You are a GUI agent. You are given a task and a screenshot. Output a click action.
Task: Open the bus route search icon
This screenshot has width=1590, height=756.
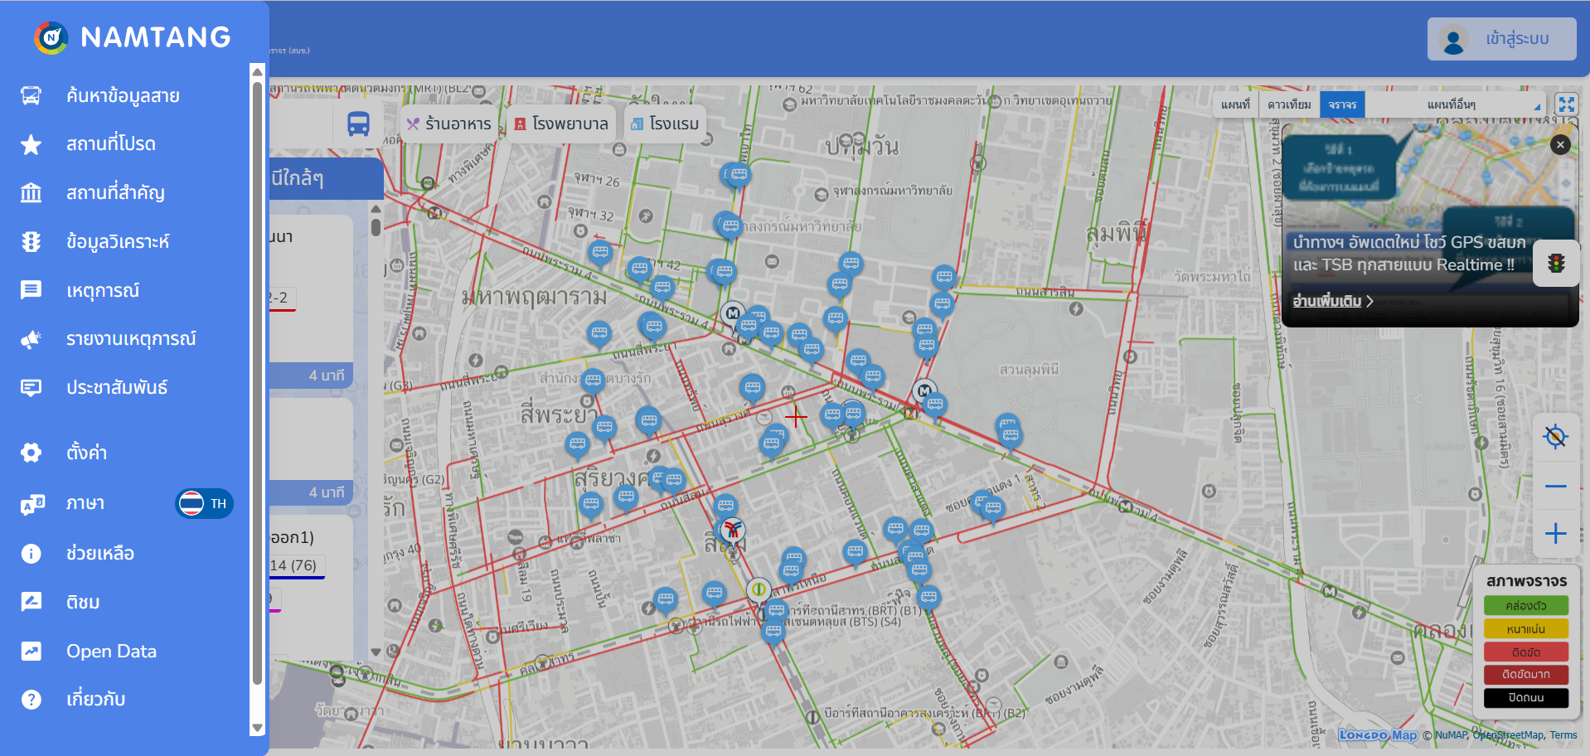click(x=32, y=96)
